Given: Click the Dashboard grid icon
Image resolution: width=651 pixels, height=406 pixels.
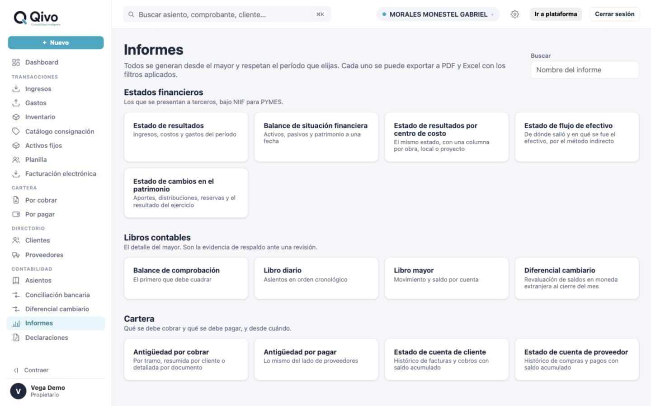Looking at the screenshot, I should click(16, 62).
